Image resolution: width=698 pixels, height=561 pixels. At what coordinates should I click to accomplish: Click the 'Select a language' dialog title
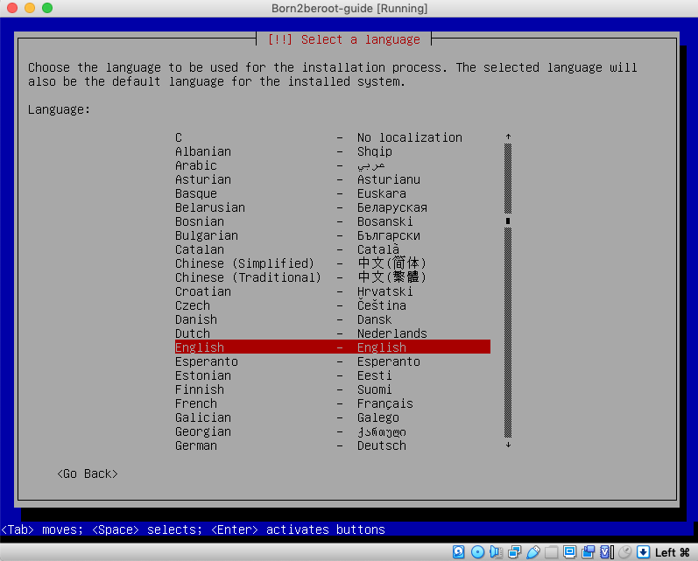coord(343,39)
